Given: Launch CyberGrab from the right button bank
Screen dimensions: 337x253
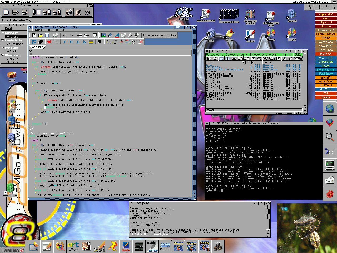Looking at the screenshot, I should point(326,62).
